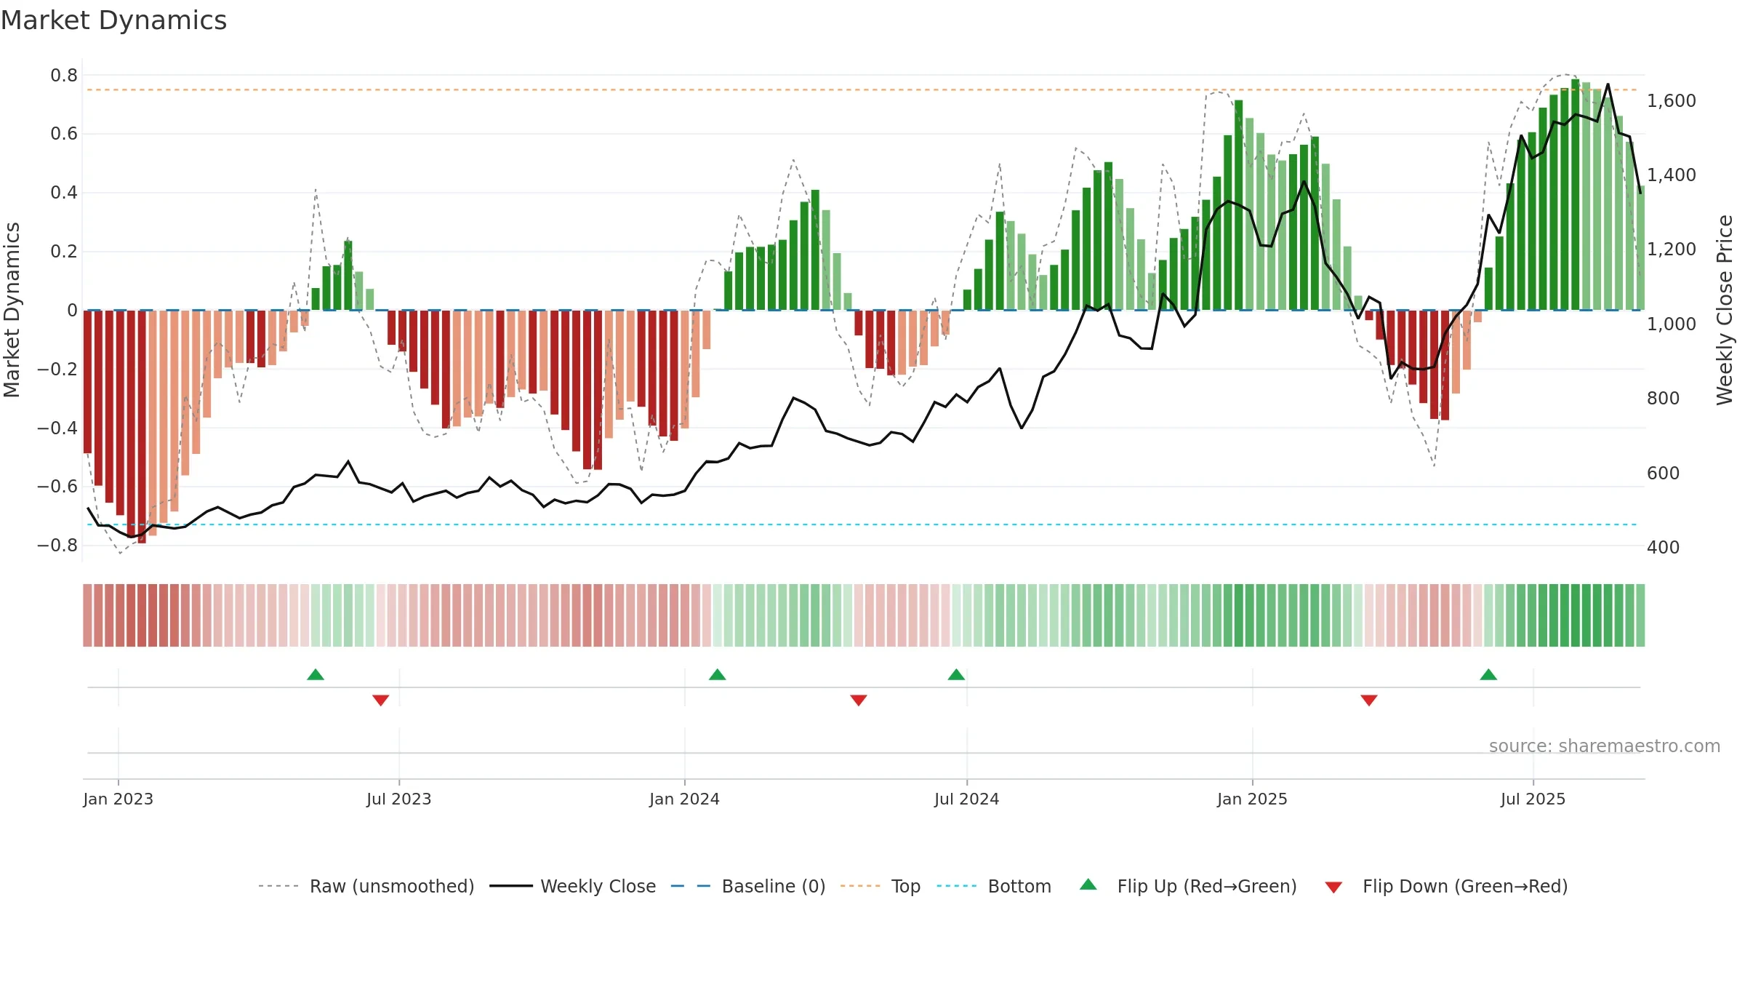Select the green flip-up marker just before Jul 2024
Screen dimensions: 1745x982
pyautogui.click(x=956, y=675)
